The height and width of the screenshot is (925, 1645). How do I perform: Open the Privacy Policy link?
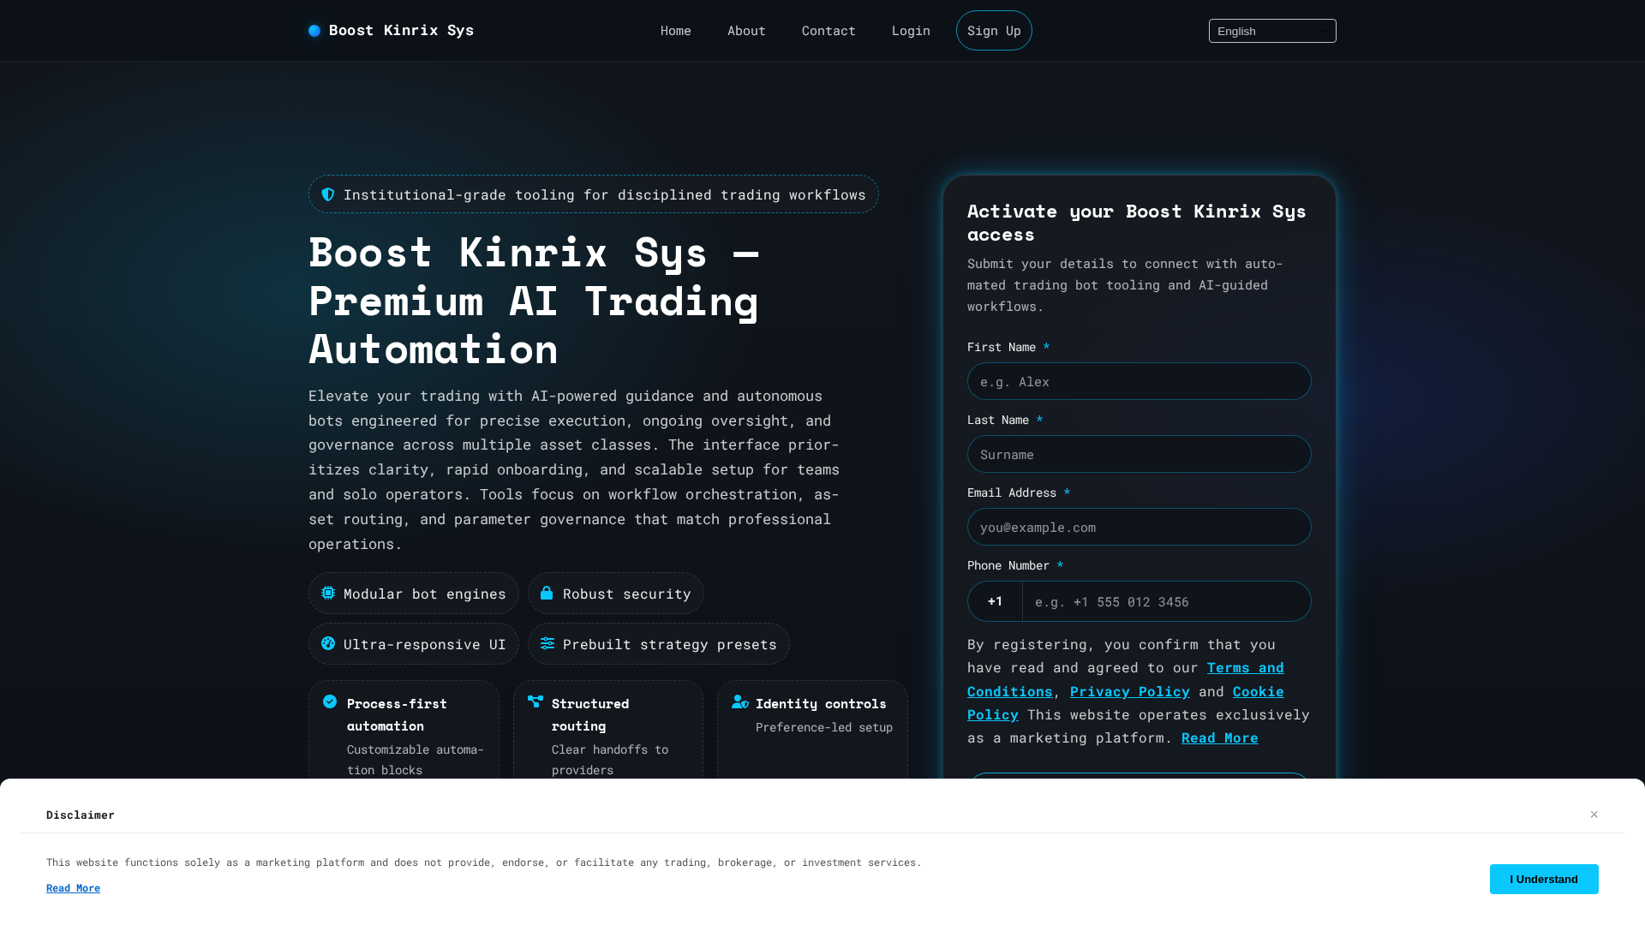[x=1130, y=691]
